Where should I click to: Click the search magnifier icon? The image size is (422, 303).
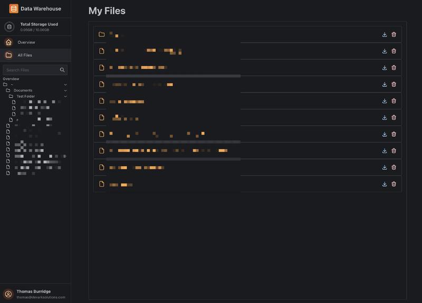tap(62, 70)
